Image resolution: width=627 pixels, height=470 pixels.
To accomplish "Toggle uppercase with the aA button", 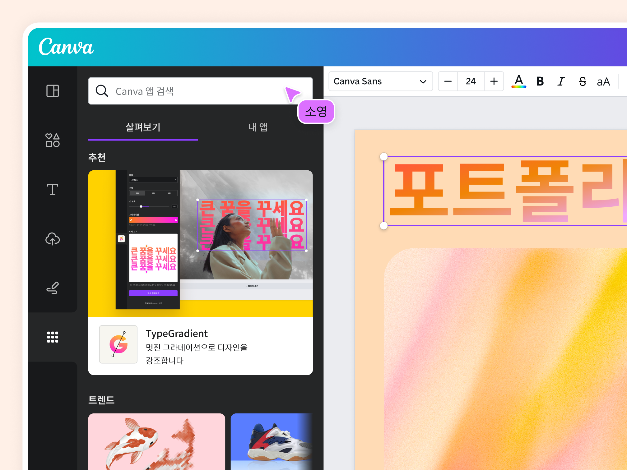I will (x=603, y=81).
